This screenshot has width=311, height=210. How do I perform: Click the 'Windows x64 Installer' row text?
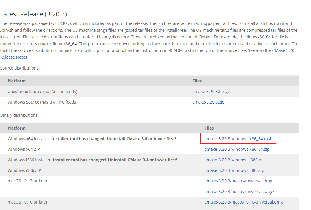92,139
